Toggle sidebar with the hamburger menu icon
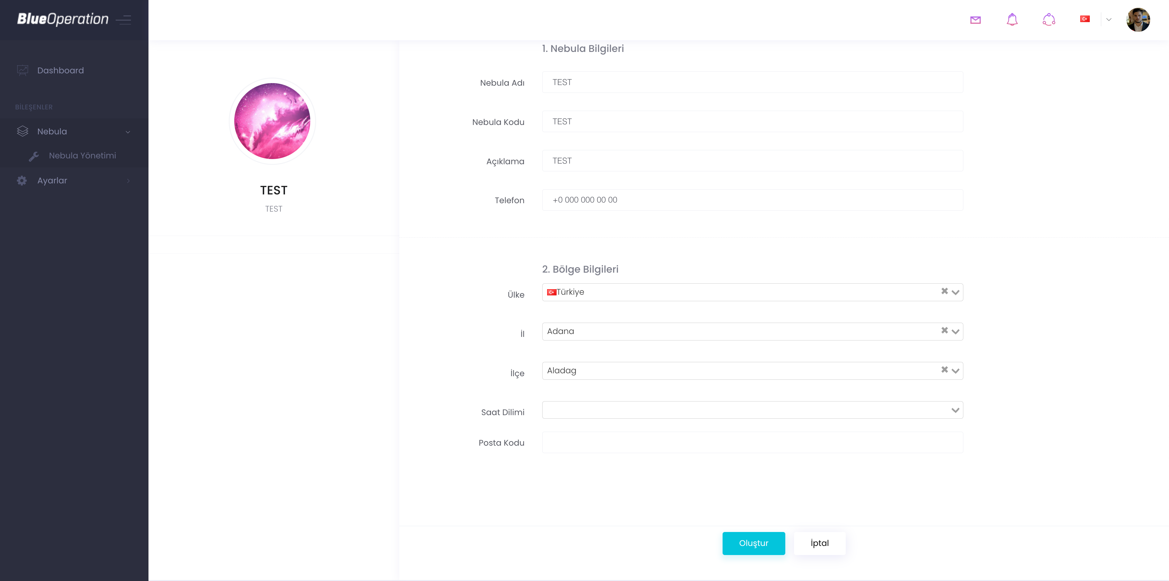The width and height of the screenshot is (1169, 581). (123, 19)
